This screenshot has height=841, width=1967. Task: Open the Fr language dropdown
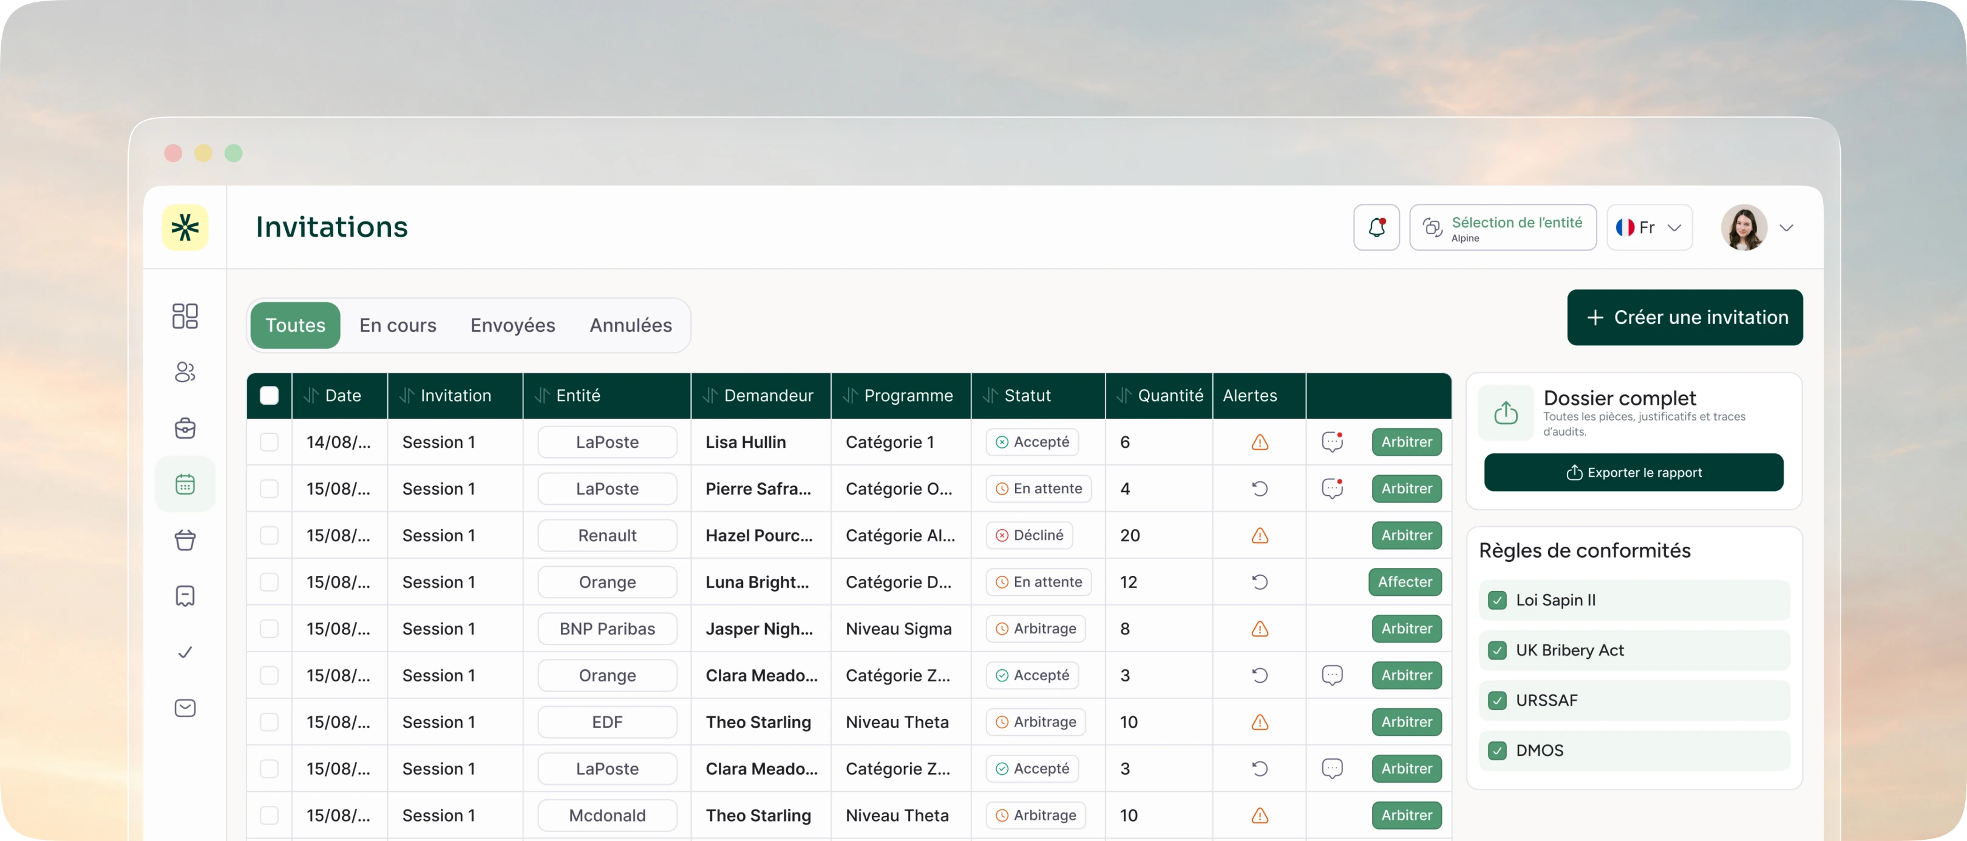(1649, 227)
